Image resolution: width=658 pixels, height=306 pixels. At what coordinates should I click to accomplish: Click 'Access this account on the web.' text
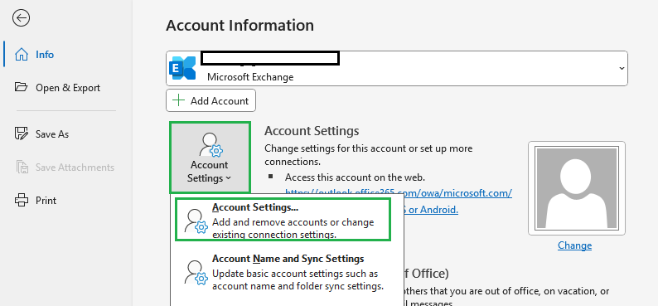[355, 177]
